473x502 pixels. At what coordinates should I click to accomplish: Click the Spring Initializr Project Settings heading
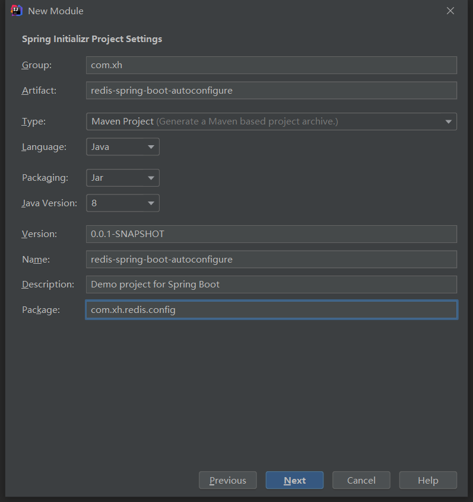tap(92, 39)
